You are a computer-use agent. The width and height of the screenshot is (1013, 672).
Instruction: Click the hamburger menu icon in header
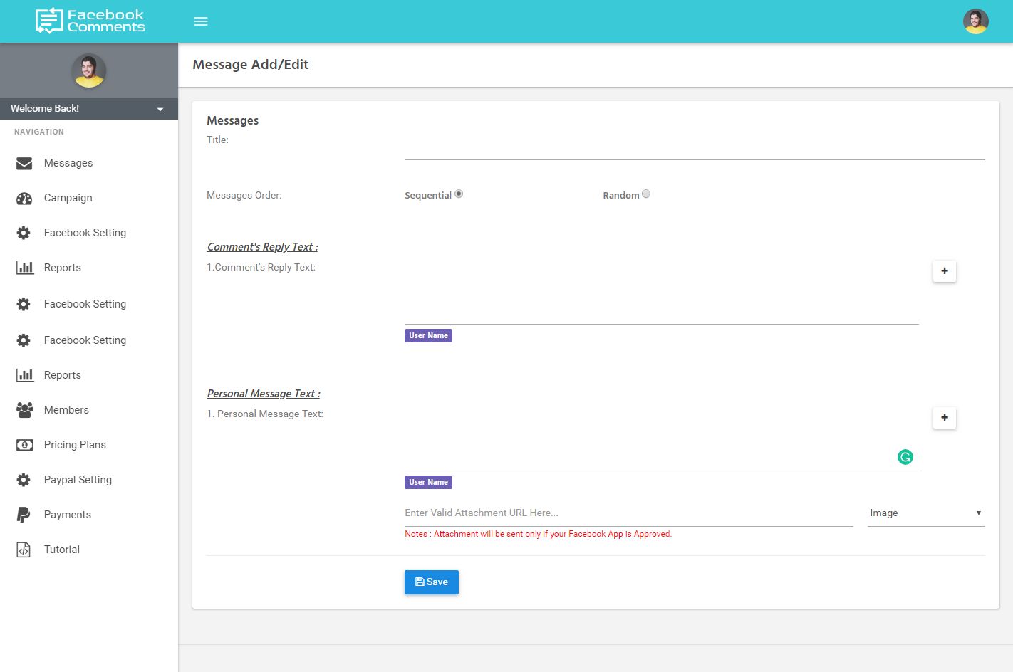coord(201,21)
